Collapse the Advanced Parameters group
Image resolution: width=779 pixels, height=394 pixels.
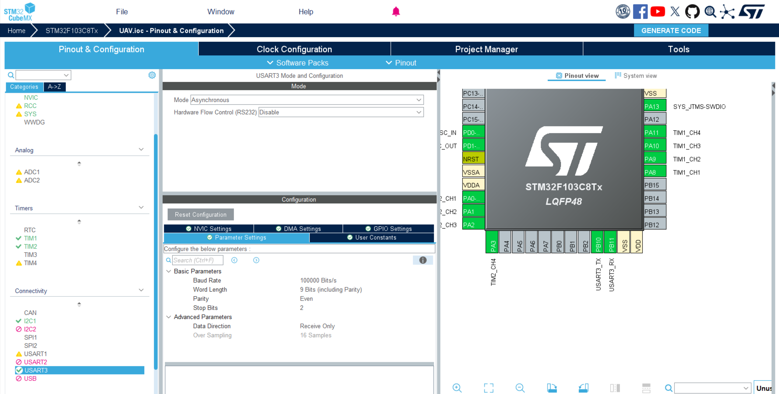click(169, 317)
